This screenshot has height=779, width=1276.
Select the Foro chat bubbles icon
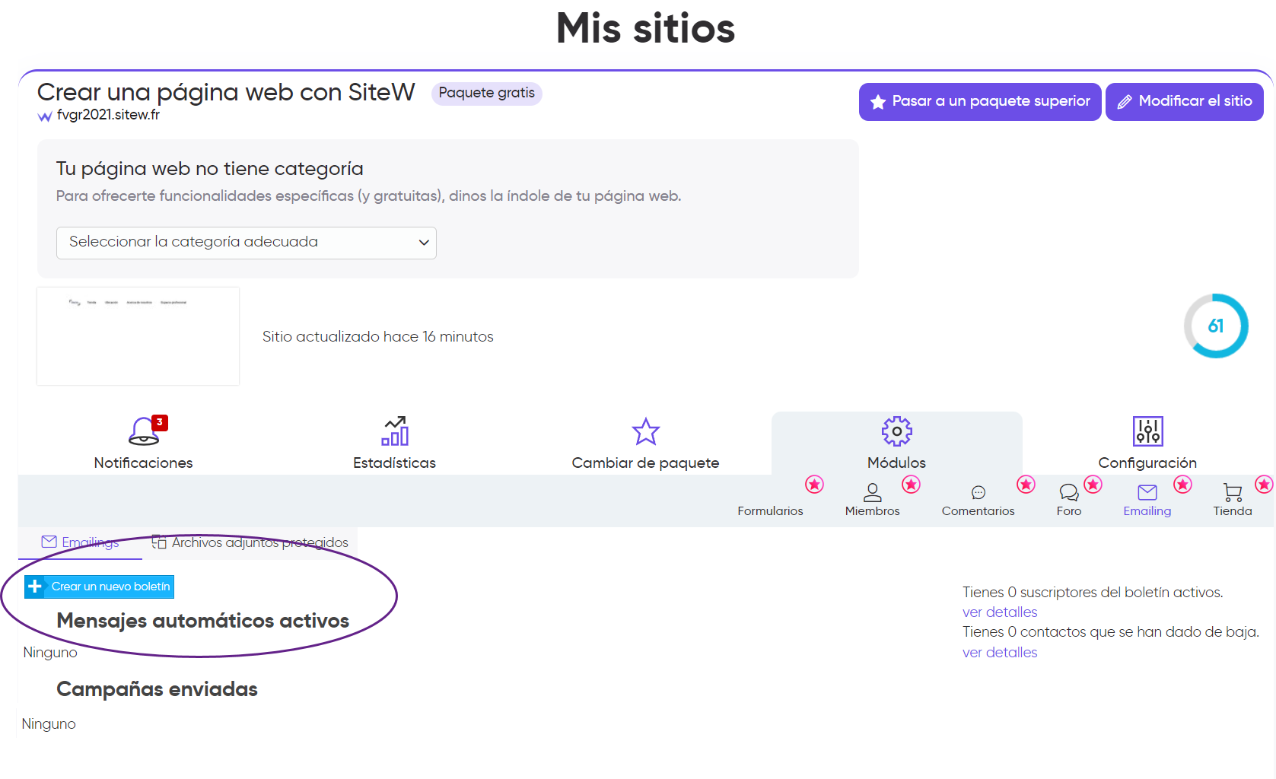point(1069,493)
